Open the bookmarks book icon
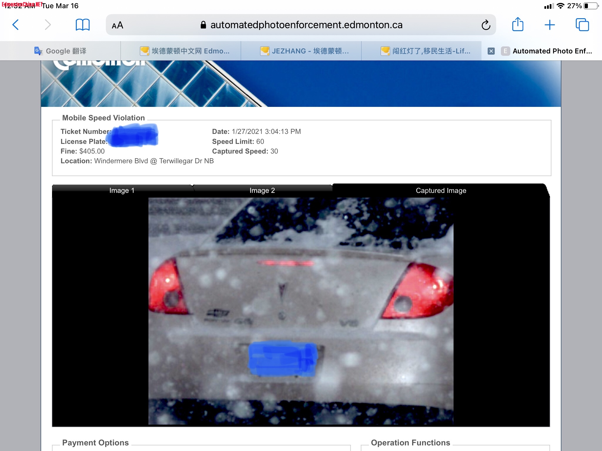Image resolution: width=602 pixels, height=451 pixels. click(x=83, y=25)
